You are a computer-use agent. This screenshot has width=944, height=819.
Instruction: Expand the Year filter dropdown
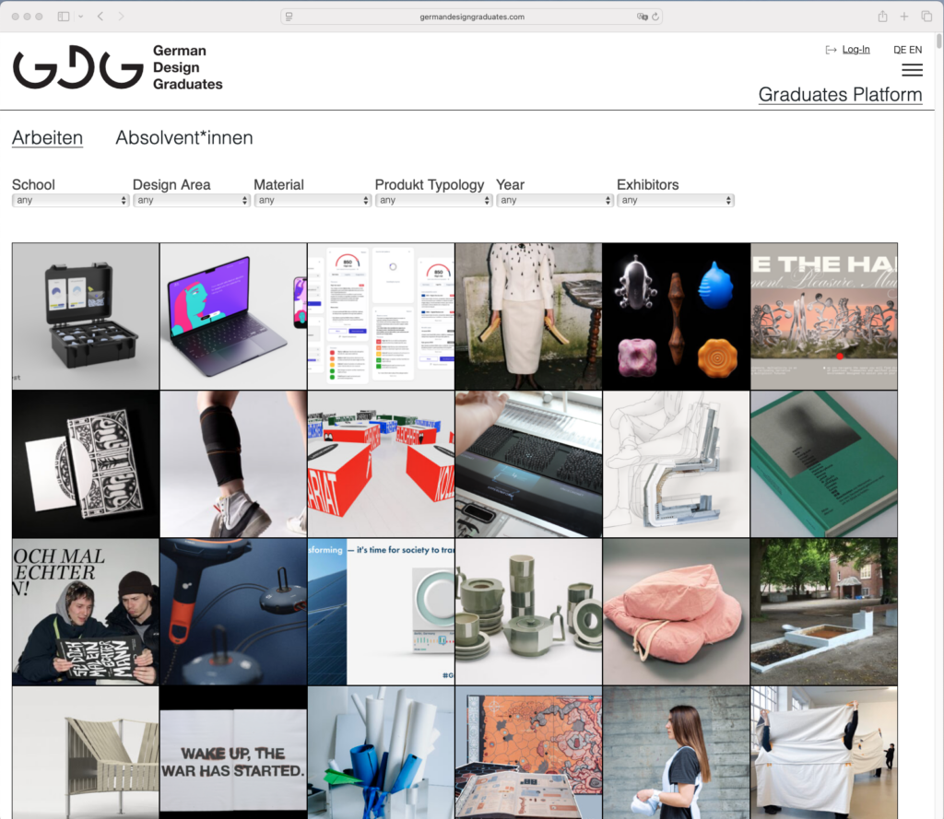[x=554, y=200]
